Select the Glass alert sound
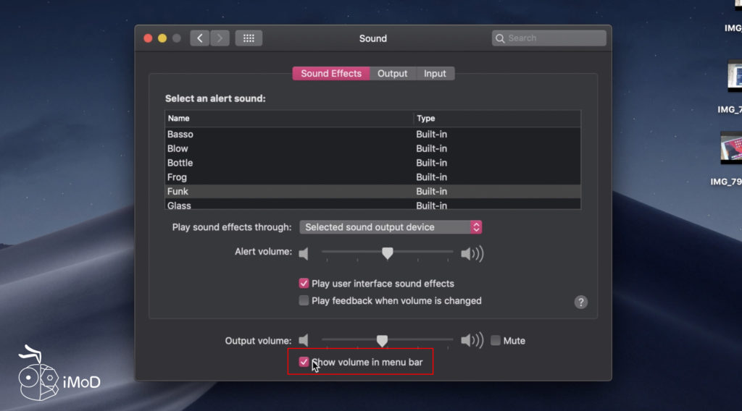Viewport: 742px width, 411px height. (x=373, y=205)
